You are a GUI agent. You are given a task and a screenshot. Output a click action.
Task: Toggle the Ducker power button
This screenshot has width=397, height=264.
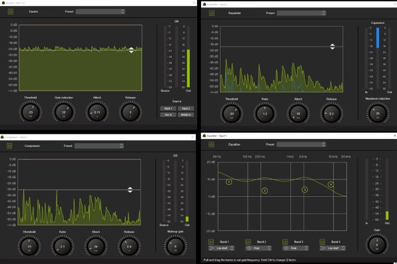[11, 11]
